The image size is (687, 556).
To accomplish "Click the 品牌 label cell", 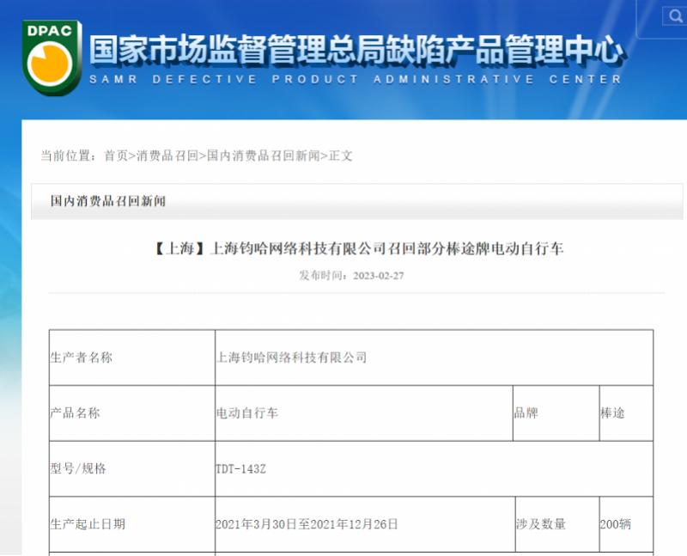I will (556, 413).
